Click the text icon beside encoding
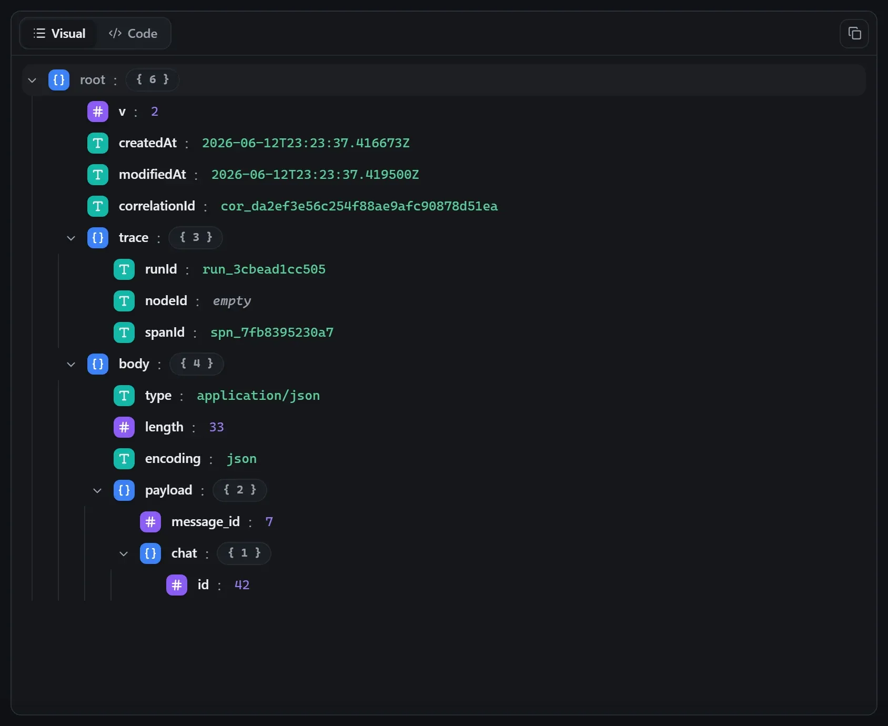Screen dimensions: 888x726 pos(124,459)
